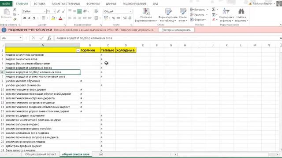Click the Fill down icon
Image resolution: width=282 pixels, height=158 pixels.
[213, 14]
